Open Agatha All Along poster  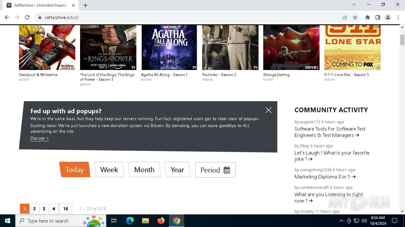(x=169, y=48)
